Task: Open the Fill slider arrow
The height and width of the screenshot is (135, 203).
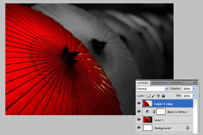Action: click(194, 96)
